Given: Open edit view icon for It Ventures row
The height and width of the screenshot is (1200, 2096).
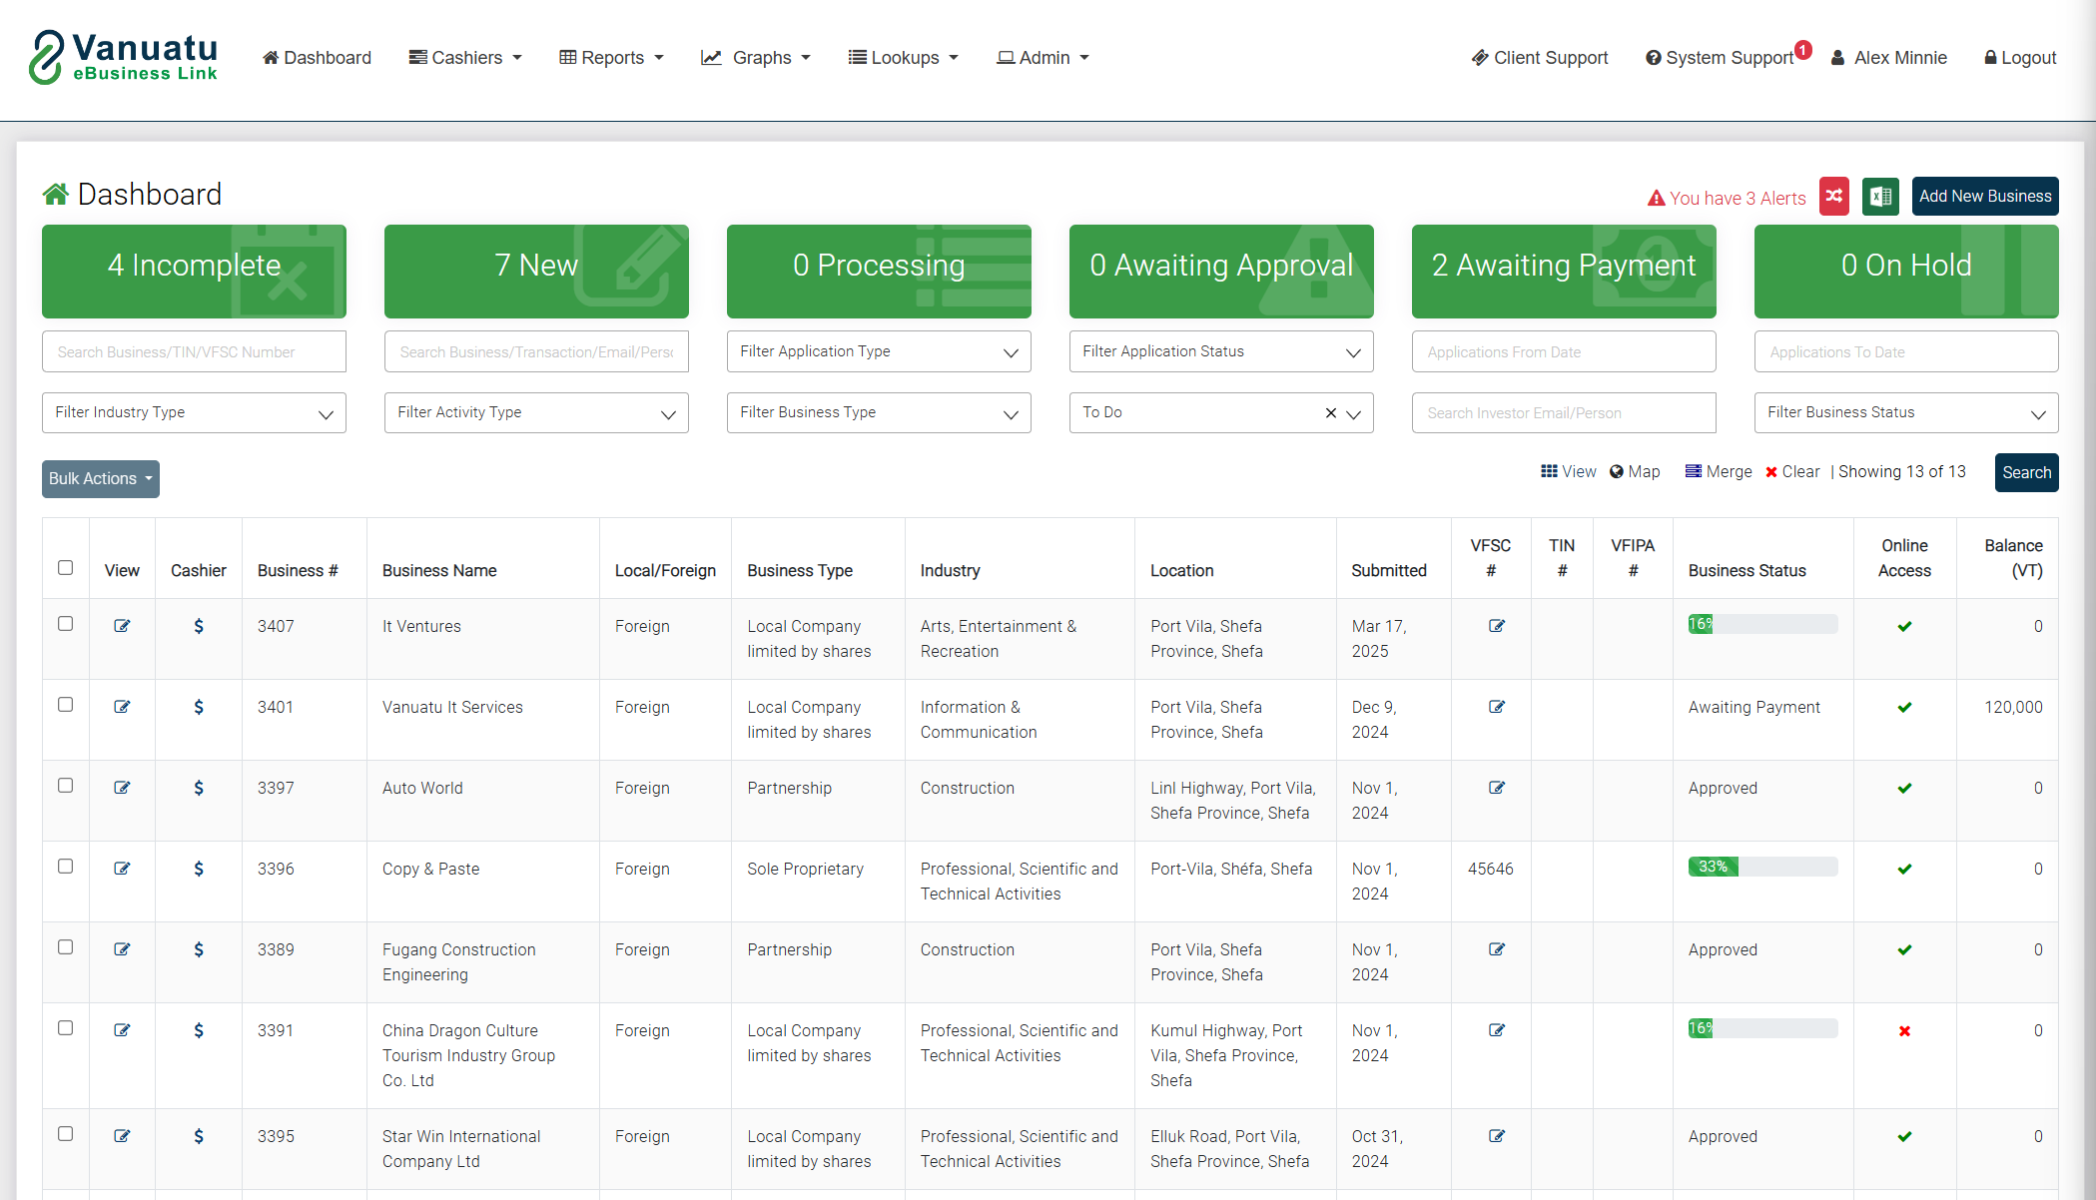Looking at the screenshot, I should click(x=122, y=626).
